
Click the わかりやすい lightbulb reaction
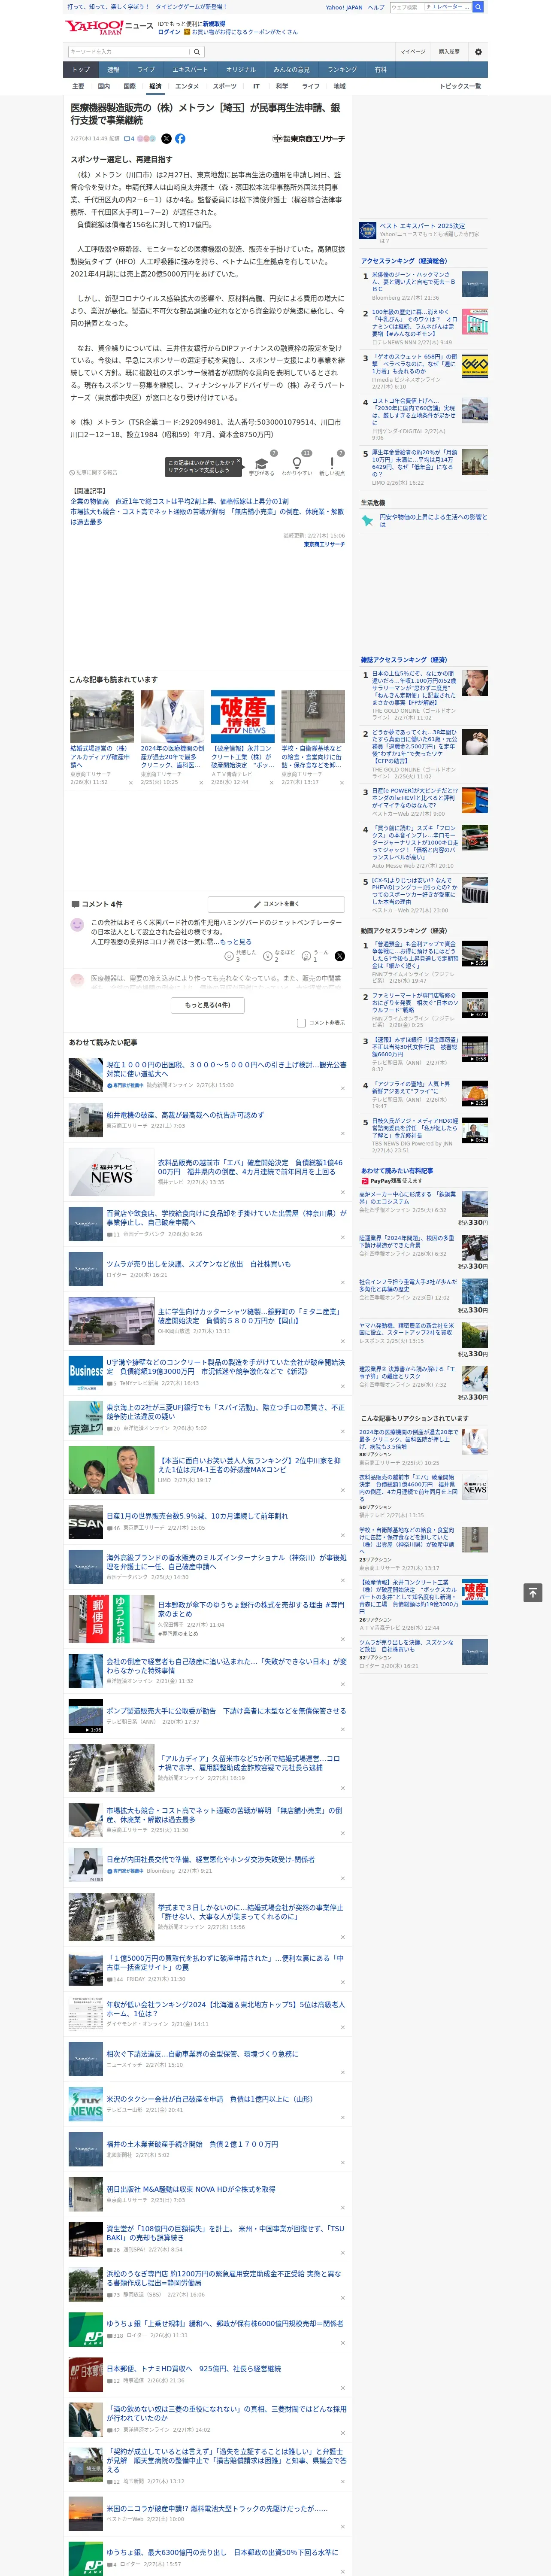(x=297, y=466)
